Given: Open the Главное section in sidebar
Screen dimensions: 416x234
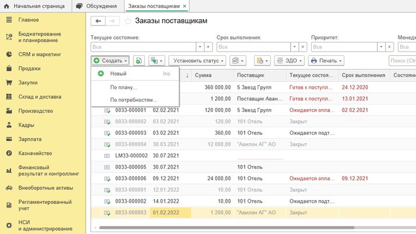Looking at the screenshot, I should pyautogui.click(x=28, y=20).
